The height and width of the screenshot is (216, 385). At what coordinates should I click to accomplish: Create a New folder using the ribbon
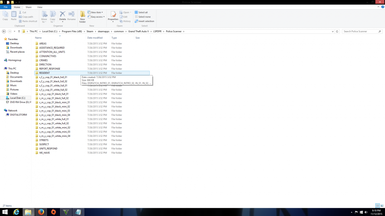[82, 17]
